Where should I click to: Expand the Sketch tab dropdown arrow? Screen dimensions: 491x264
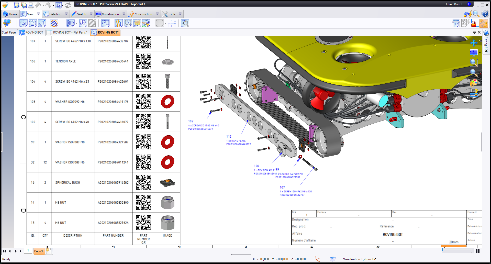(91, 14)
